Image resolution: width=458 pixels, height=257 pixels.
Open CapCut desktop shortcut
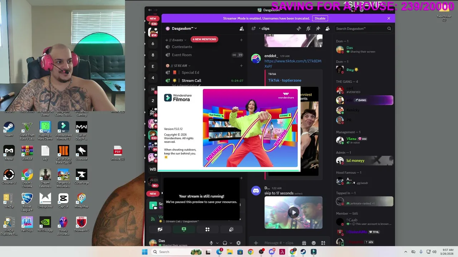tap(63, 201)
